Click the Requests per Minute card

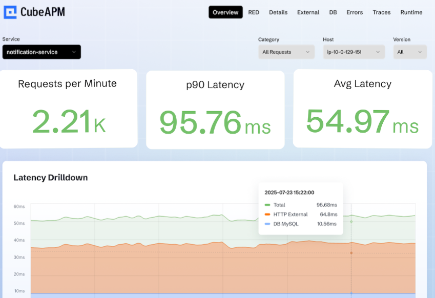pyautogui.click(x=68, y=109)
